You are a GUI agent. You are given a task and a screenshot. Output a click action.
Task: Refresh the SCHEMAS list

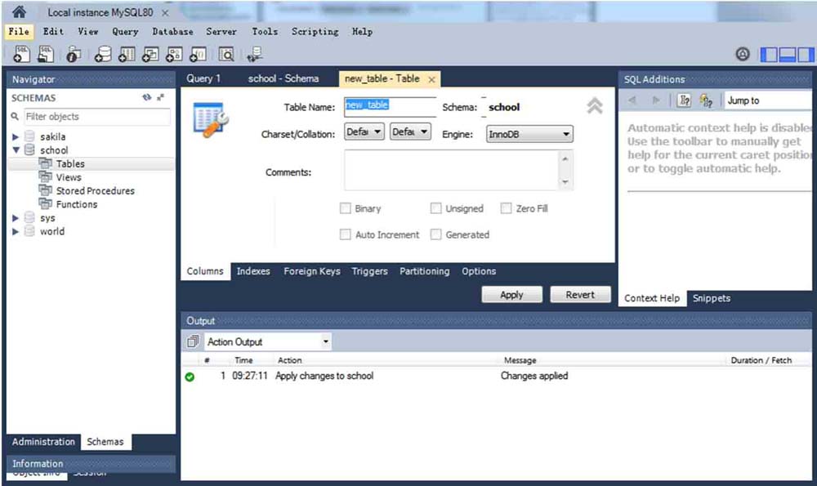(147, 97)
